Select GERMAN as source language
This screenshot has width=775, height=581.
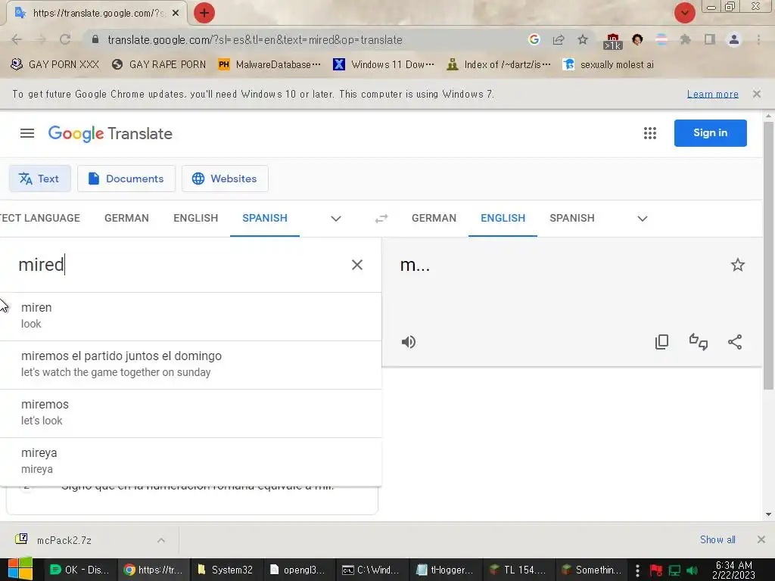[x=126, y=218]
